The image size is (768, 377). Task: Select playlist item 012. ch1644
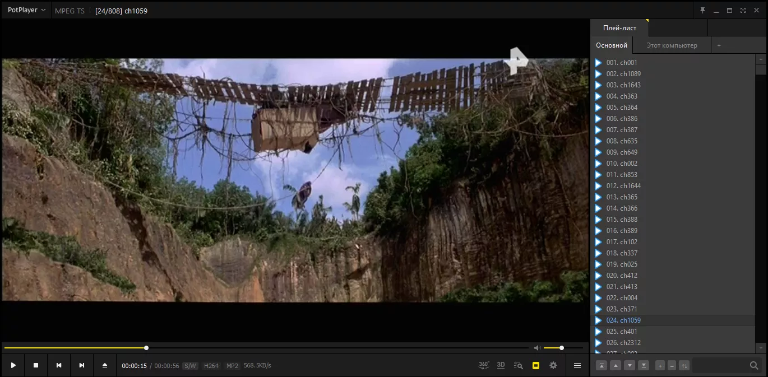(x=673, y=186)
